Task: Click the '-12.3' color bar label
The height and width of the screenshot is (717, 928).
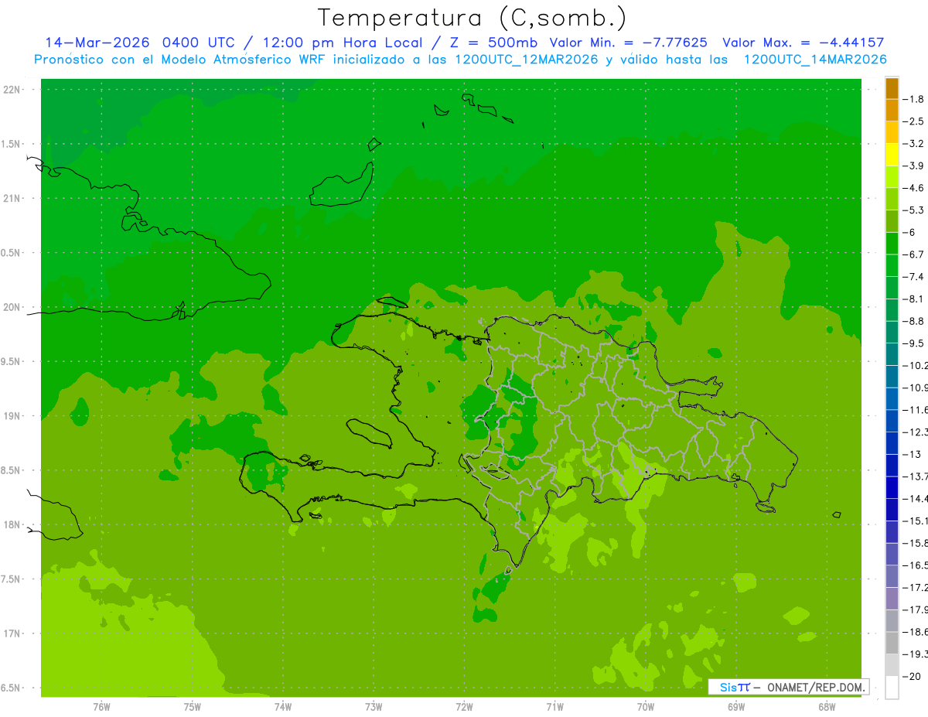Action: pyautogui.click(x=916, y=432)
